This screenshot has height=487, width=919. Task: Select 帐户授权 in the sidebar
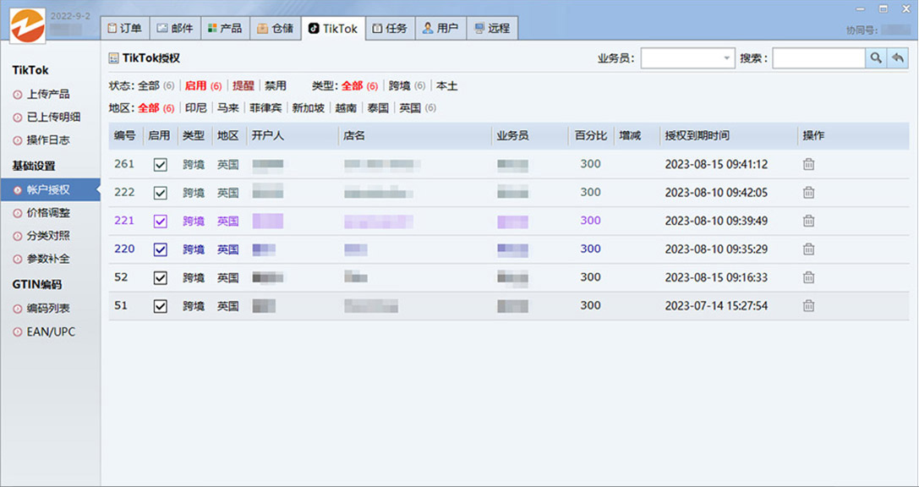[x=50, y=190]
